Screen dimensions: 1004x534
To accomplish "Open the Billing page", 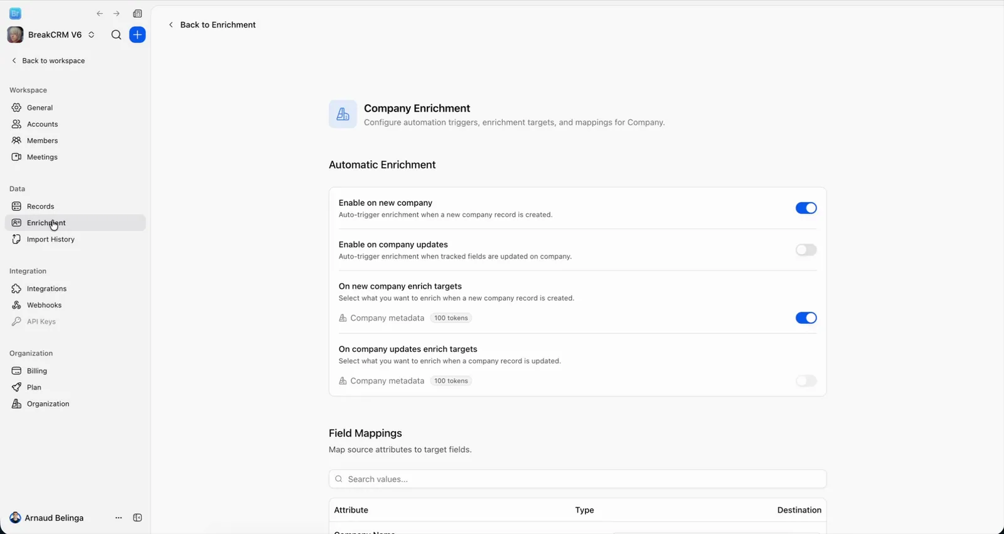I will point(75,371).
